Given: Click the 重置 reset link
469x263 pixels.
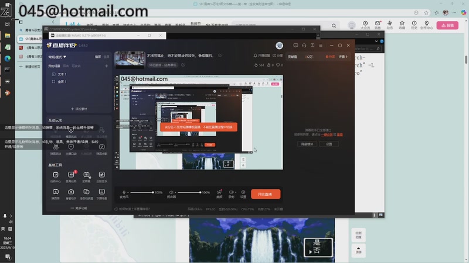Looking at the screenshot, I should click(x=340, y=135).
